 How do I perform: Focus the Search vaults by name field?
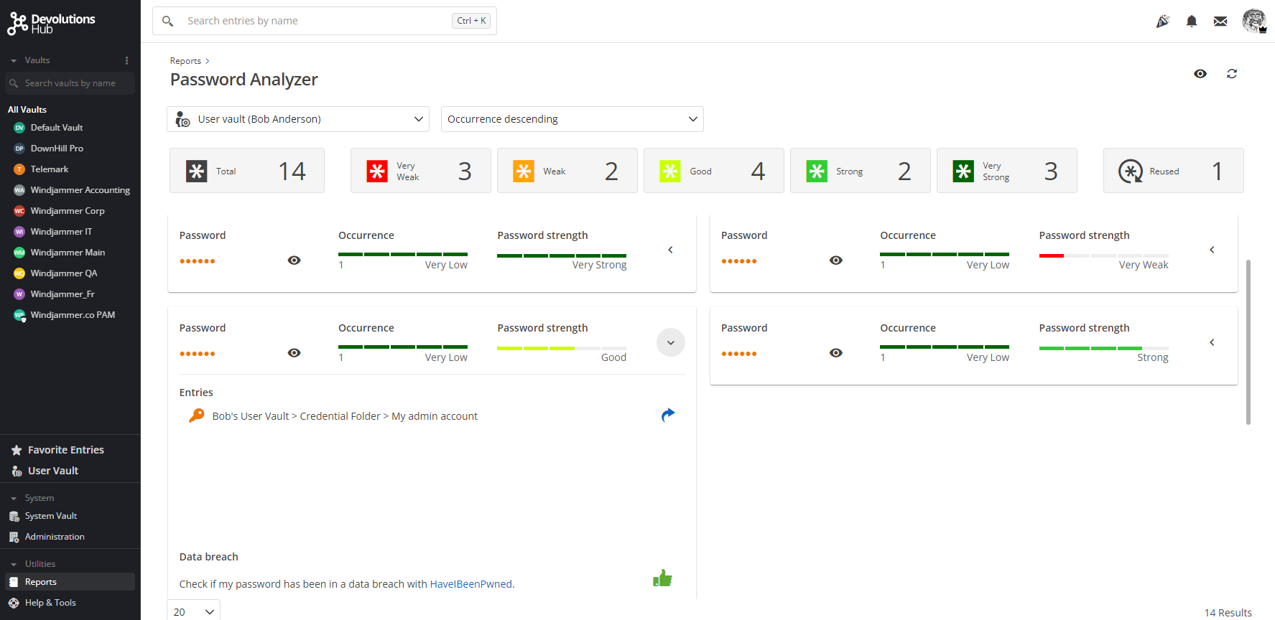70,83
